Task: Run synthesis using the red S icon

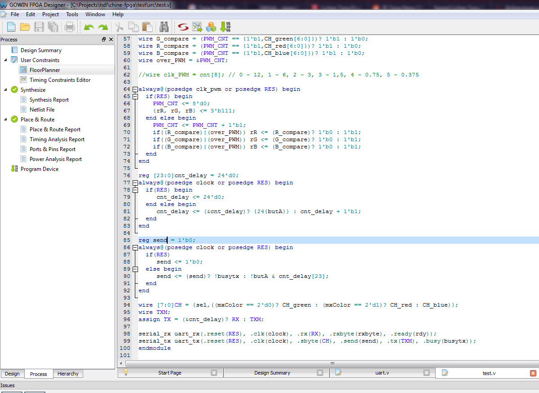Action: click(183, 27)
